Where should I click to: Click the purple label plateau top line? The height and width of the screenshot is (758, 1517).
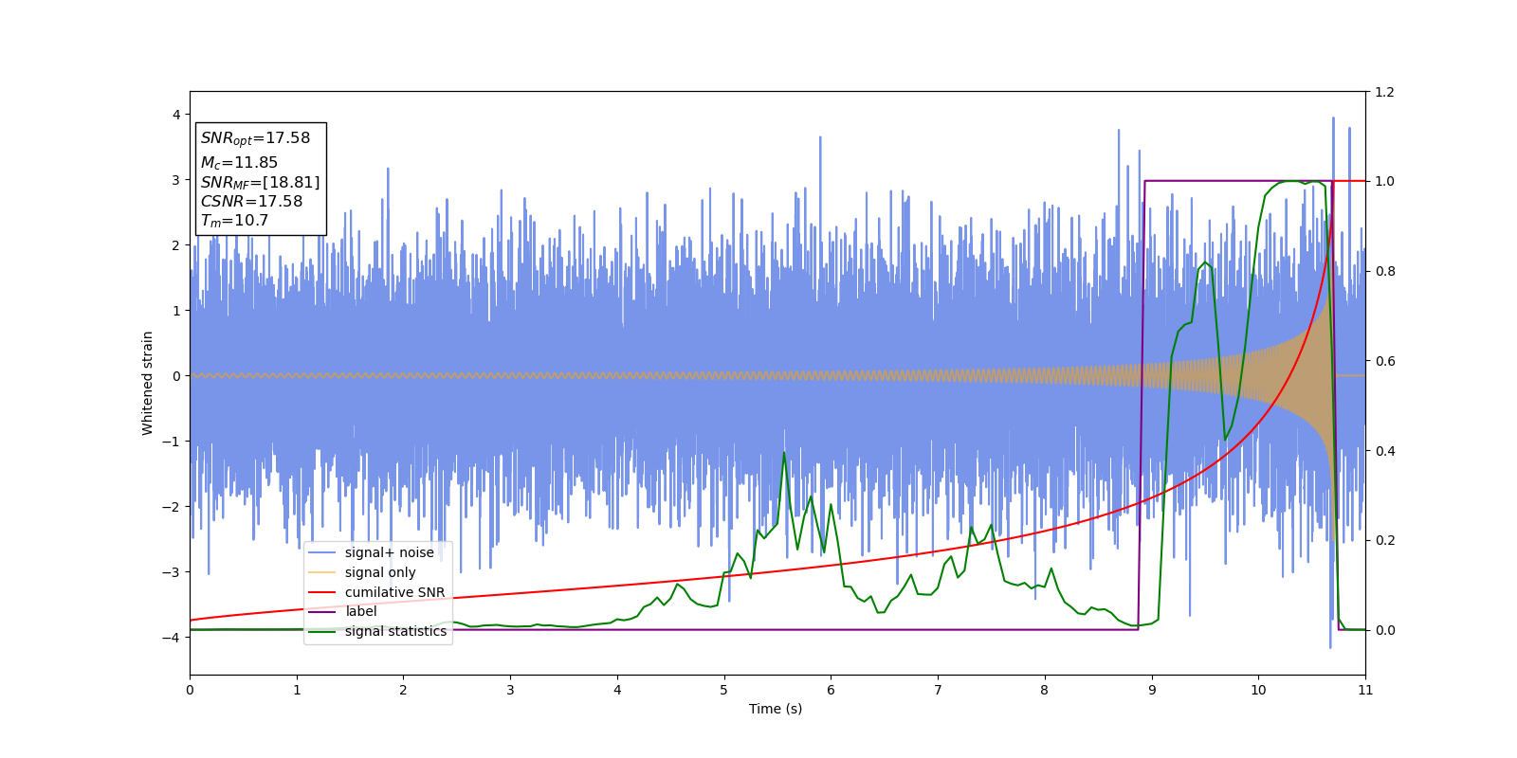tap(1238, 181)
